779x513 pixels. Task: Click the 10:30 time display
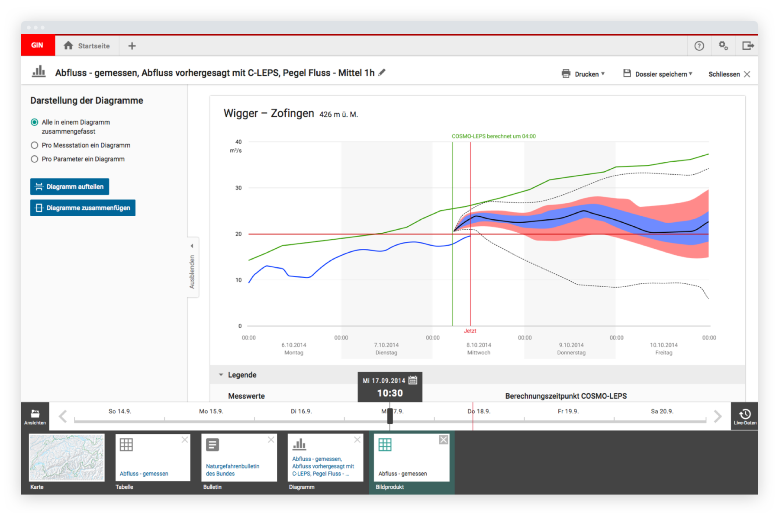tap(390, 393)
